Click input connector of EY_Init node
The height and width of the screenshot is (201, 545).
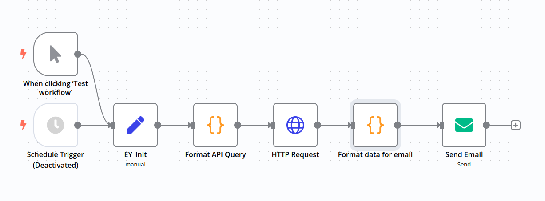pyautogui.click(x=113, y=125)
